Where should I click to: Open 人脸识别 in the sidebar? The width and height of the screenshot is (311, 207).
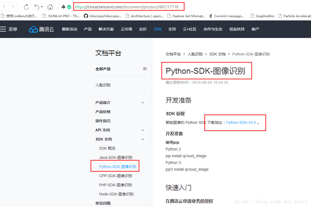pos(103,85)
